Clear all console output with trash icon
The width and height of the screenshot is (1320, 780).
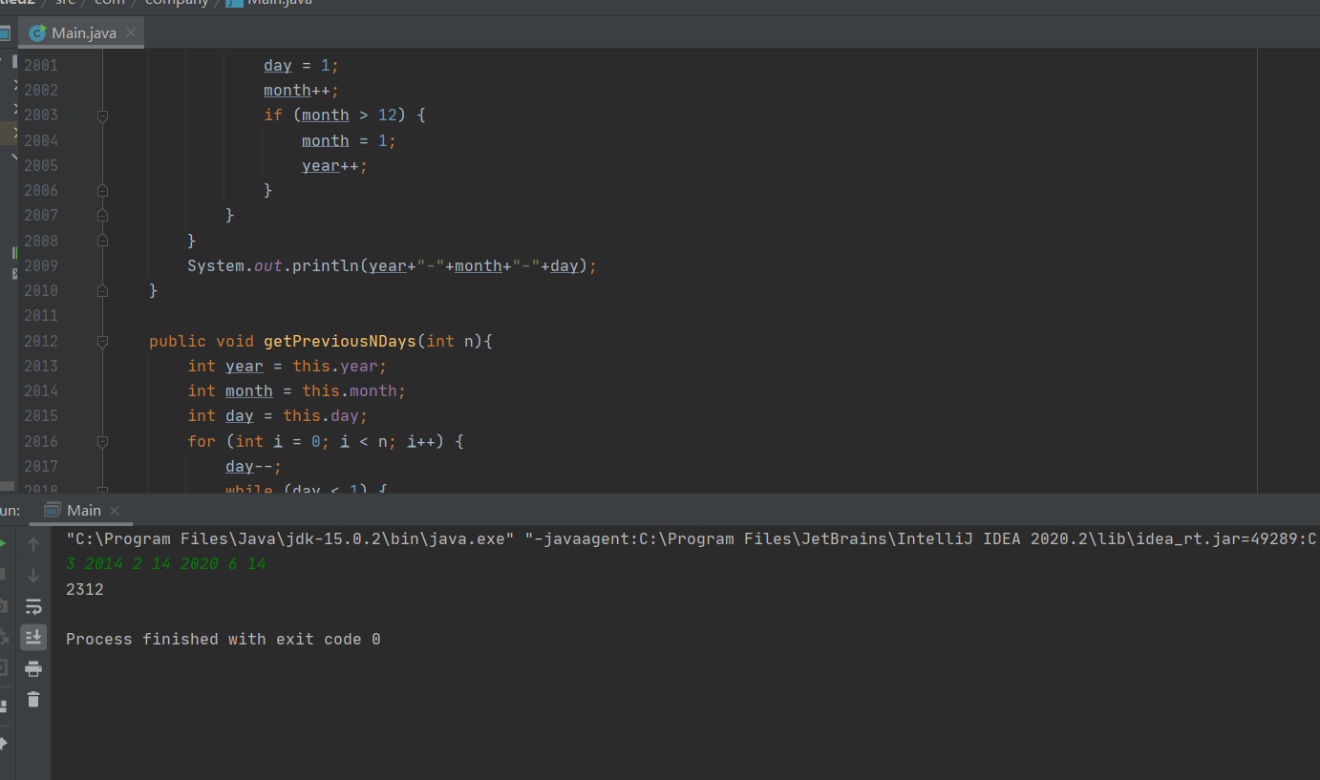pyautogui.click(x=33, y=699)
